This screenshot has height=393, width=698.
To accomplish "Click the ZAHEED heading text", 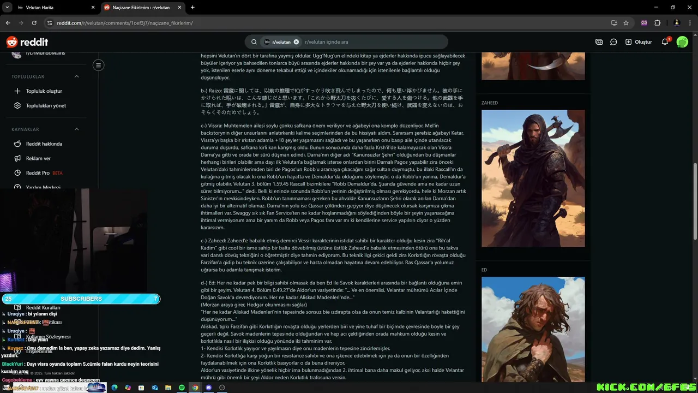I will [489, 103].
